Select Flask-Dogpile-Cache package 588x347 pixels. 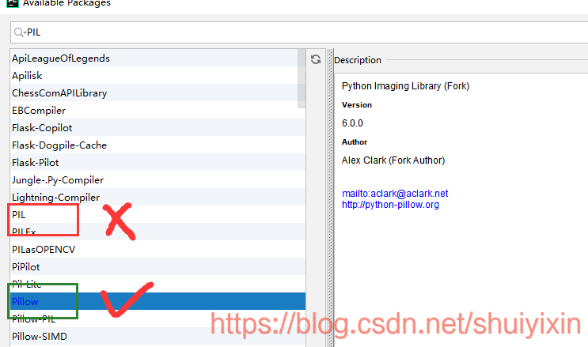click(x=157, y=145)
